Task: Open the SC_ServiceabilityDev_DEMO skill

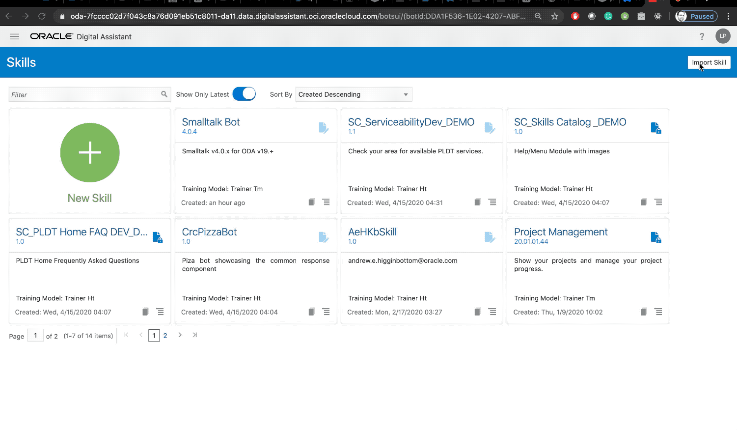Action: tap(411, 122)
